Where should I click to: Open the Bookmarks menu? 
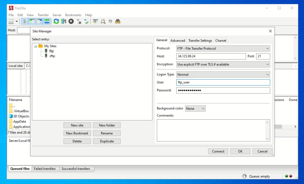point(73,15)
